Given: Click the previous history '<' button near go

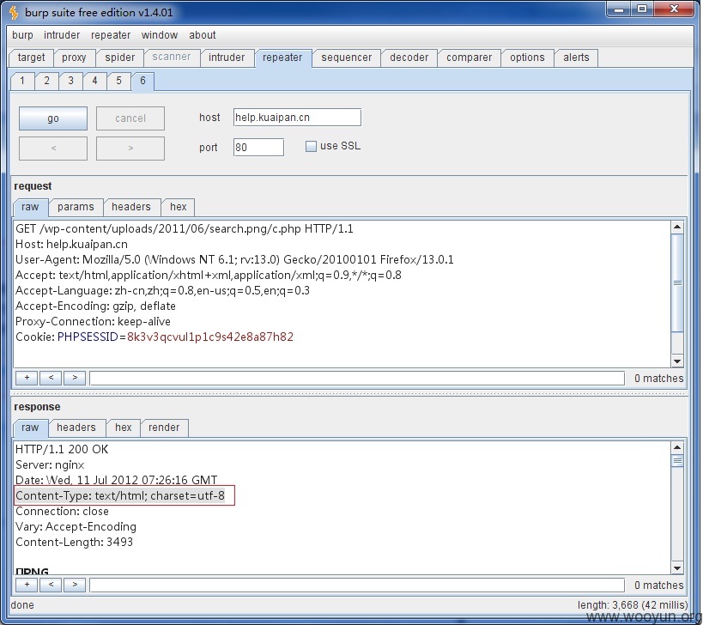Looking at the screenshot, I should tap(53, 148).
